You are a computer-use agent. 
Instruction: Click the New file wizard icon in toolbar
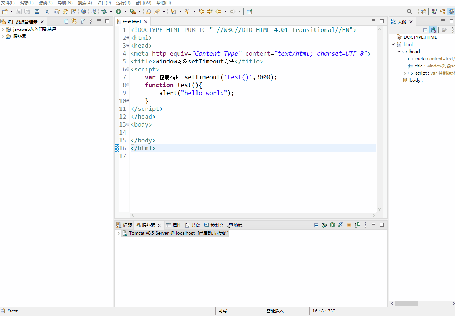[x=5, y=11]
